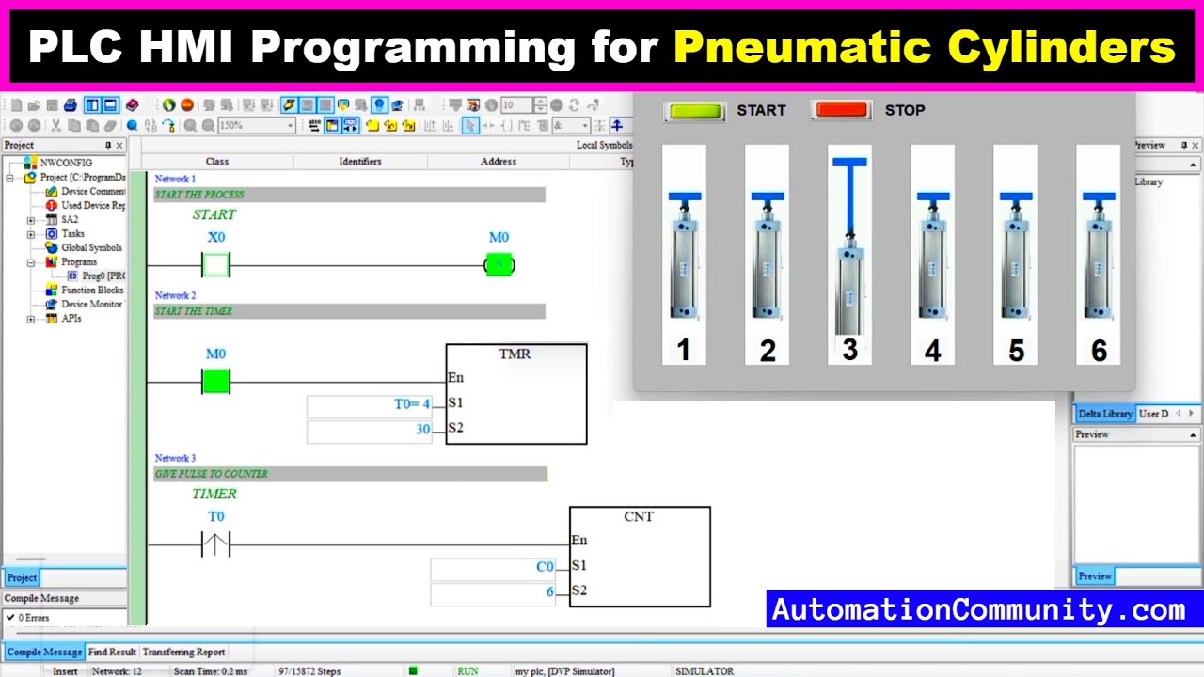The height and width of the screenshot is (677, 1204).
Task: Click the red stop PLC icon
Action: coord(187,105)
